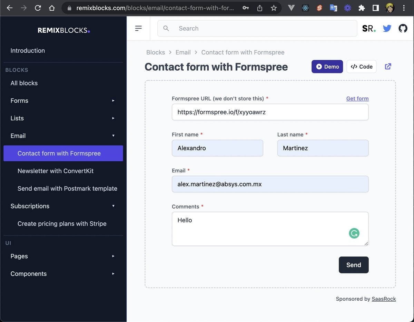Open Google Translate extension
The width and height of the screenshot is (414, 322).
pos(334,8)
